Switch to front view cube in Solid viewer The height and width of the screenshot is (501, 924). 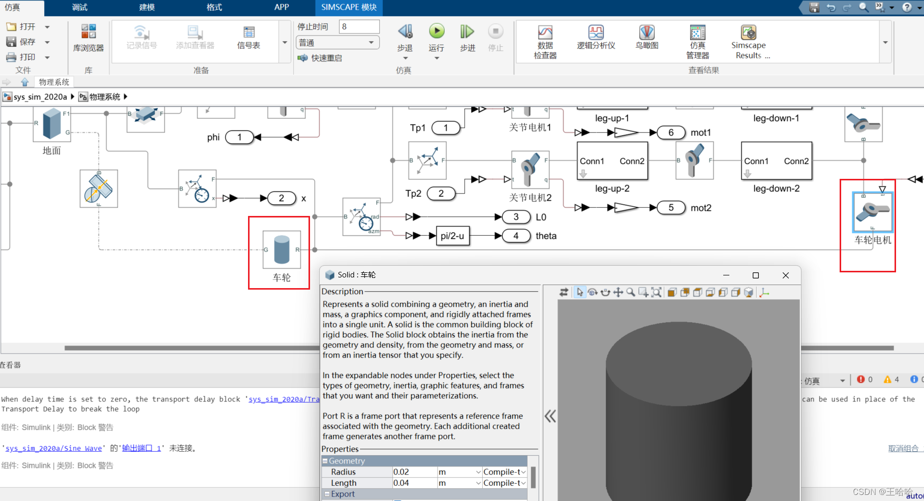point(672,292)
